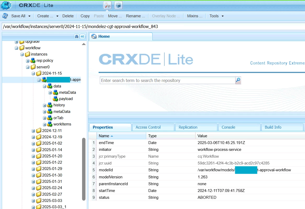This screenshot has height=209, width=305.
Task: Select the ABORTED status value cell
Action: pyautogui.click(x=207, y=197)
